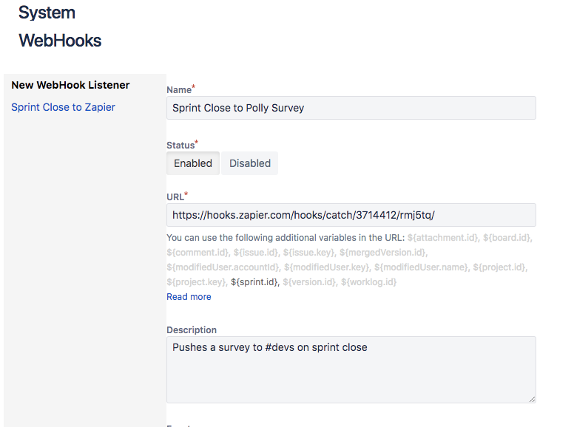Set webhook status to Enabled
The width and height of the screenshot is (574, 427).
pyautogui.click(x=193, y=163)
